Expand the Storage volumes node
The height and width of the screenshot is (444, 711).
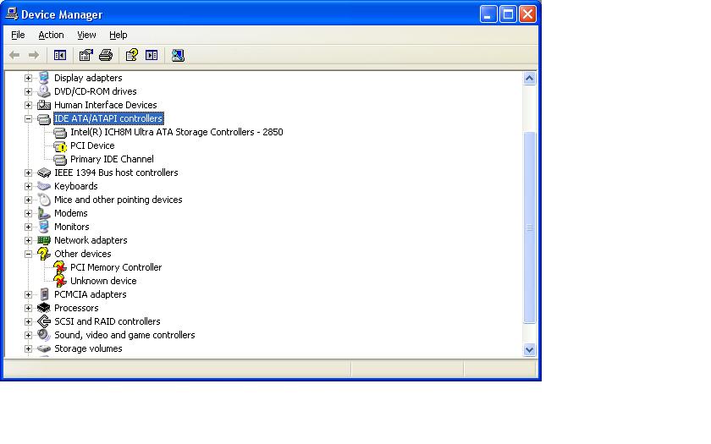(x=28, y=348)
